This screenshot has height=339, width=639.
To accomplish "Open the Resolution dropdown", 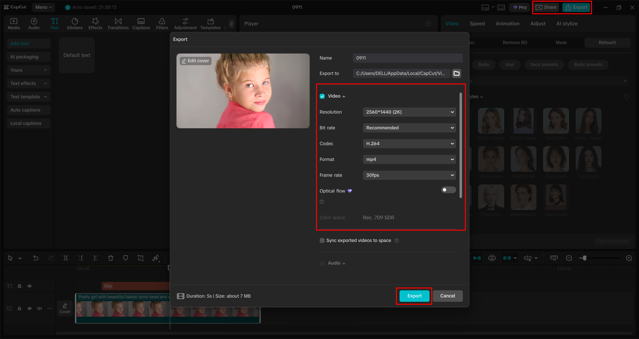I will click(x=409, y=112).
